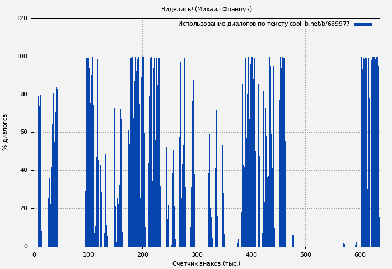Click the 600 tick on the horizontal axis
The width and height of the screenshot is (392, 269).
[x=360, y=254]
